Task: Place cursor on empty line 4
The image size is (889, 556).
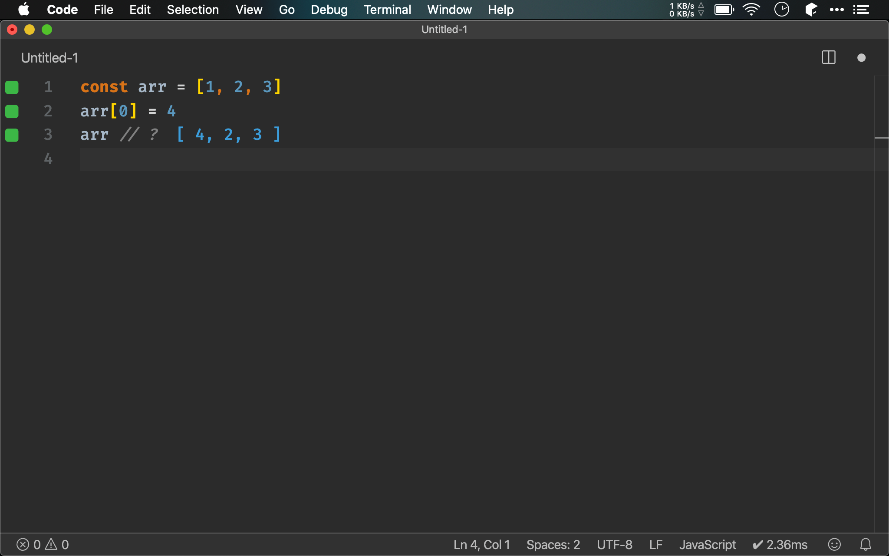Action: tap(477, 159)
